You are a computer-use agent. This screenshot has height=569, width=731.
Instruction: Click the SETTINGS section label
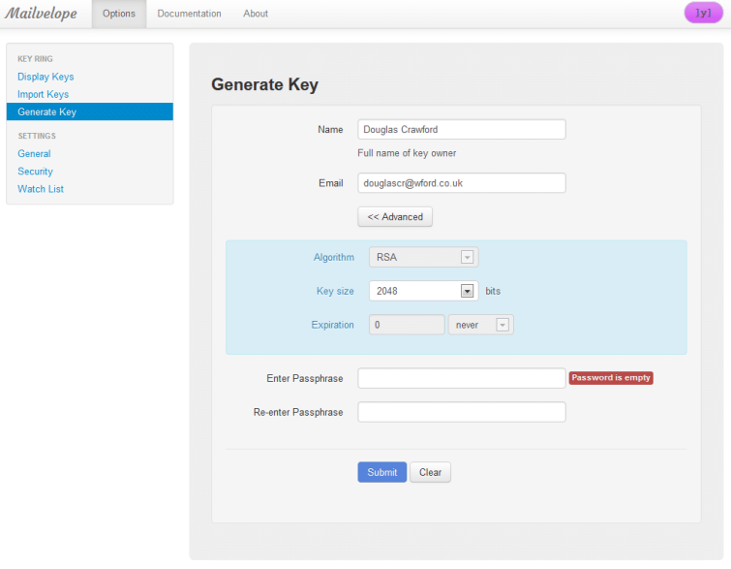point(37,136)
